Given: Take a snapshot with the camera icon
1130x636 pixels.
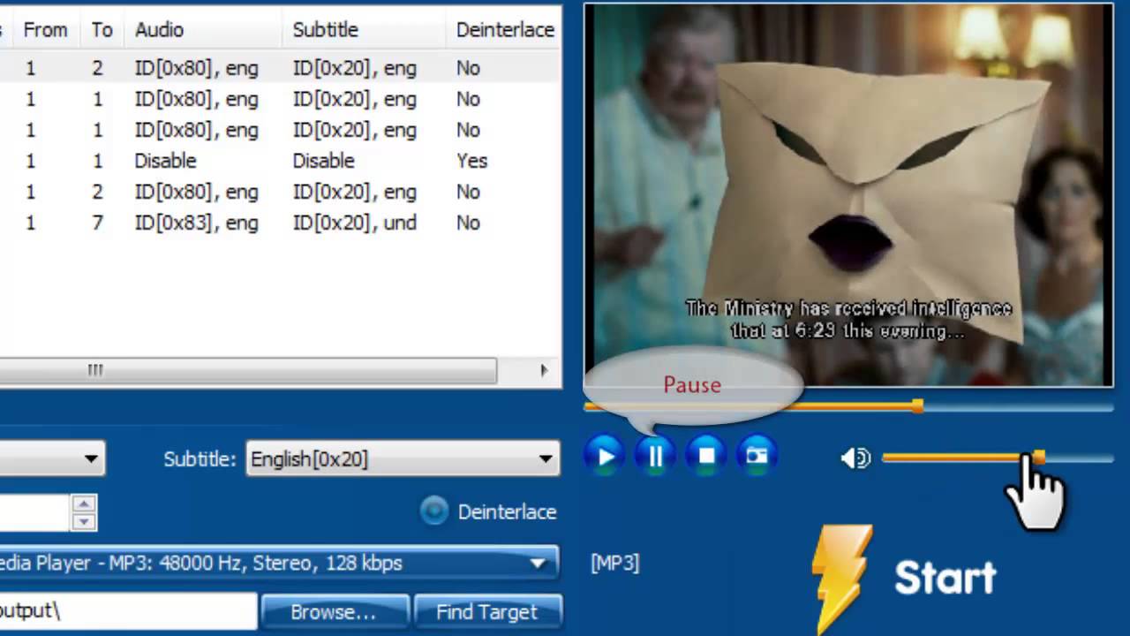Looking at the screenshot, I should pyautogui.click(x=757, y=456).
